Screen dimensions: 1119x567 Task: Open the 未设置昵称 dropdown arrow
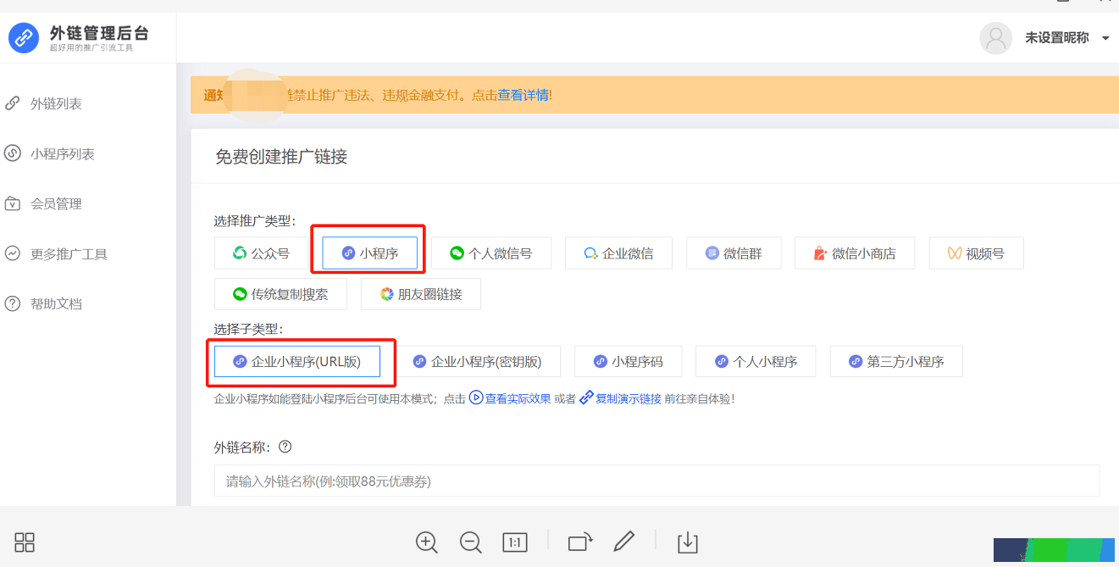tap(1105, 39)
